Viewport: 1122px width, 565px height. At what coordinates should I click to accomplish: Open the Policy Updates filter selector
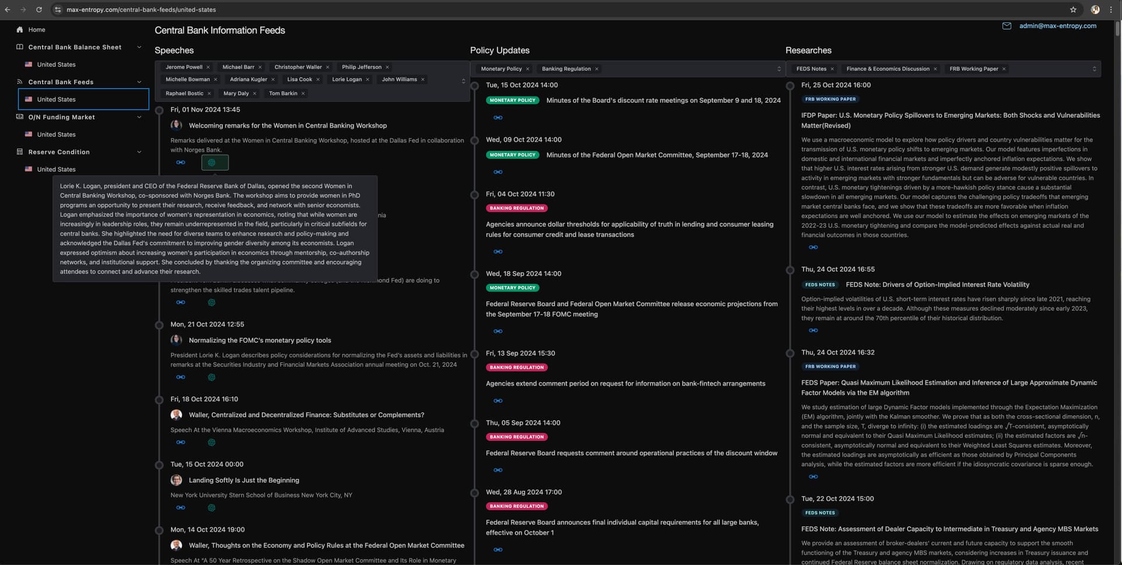click(x=779, y=68)
